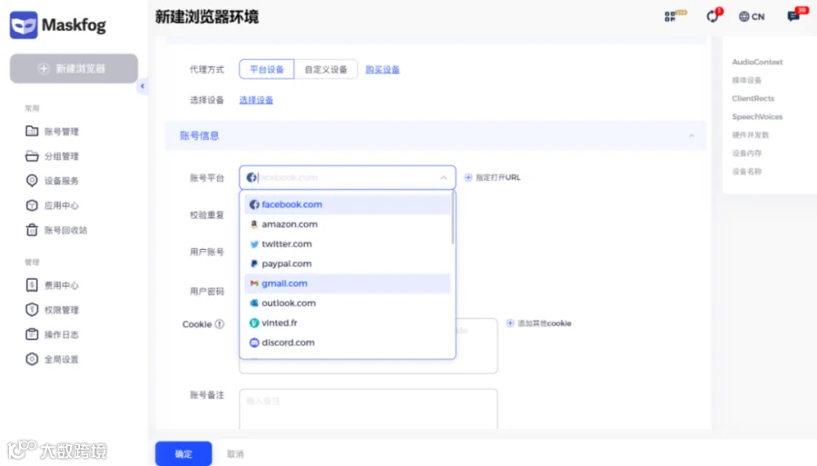Viewport: 817px width, 466px height.
Task: Click the 取消 button
Action: (x=235, y=454)
